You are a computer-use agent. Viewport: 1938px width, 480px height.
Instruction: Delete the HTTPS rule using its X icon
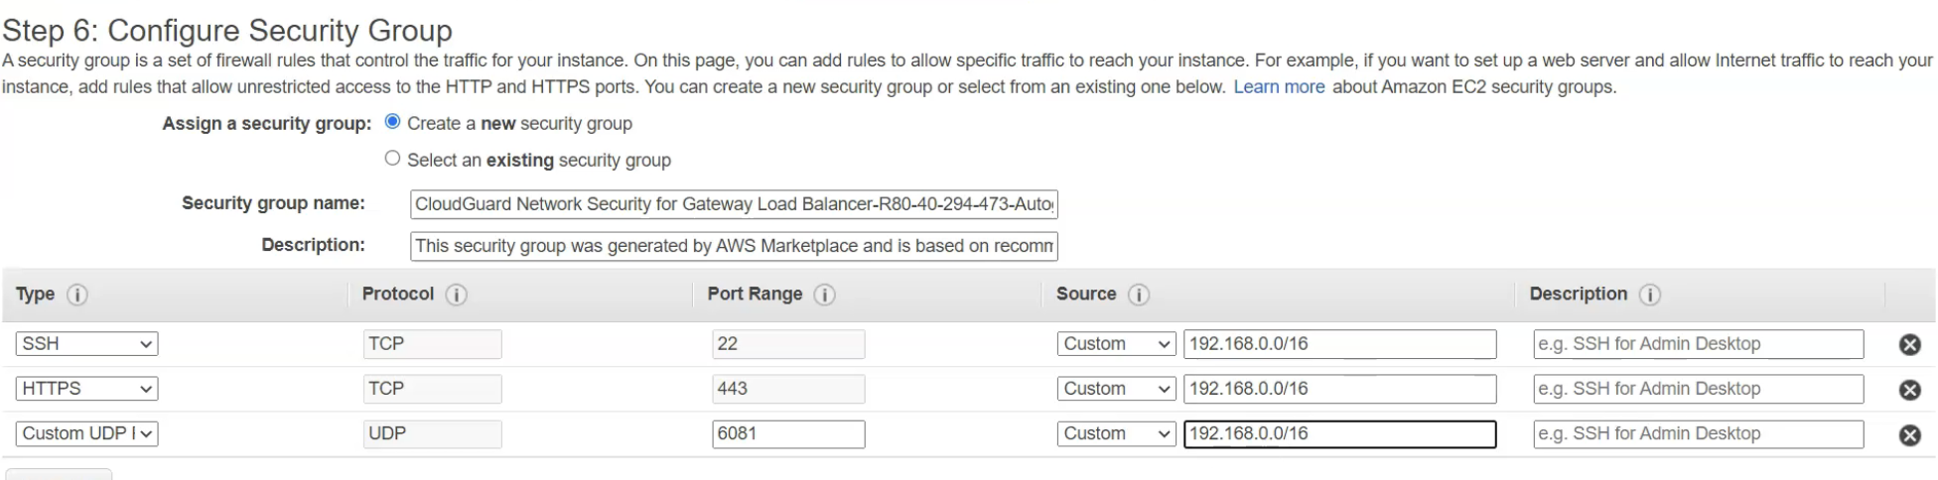pyautogui.click(x=1909, y=390)
